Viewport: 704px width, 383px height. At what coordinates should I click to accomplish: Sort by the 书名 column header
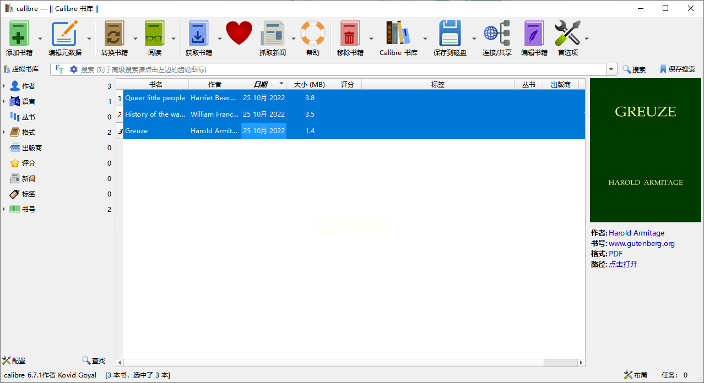[x=156, y=84]
